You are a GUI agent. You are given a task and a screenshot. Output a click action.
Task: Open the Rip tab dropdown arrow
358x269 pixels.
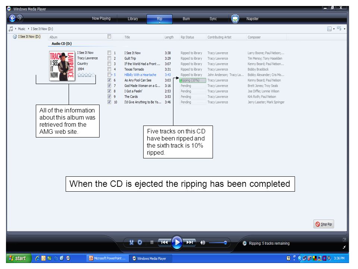[x=160, y=23]
